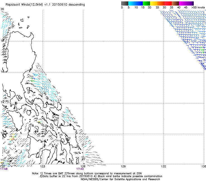Click the legend label '15' under the color bar
The image size is (206, 181).
pyautogui.click(x=143, y=8)
